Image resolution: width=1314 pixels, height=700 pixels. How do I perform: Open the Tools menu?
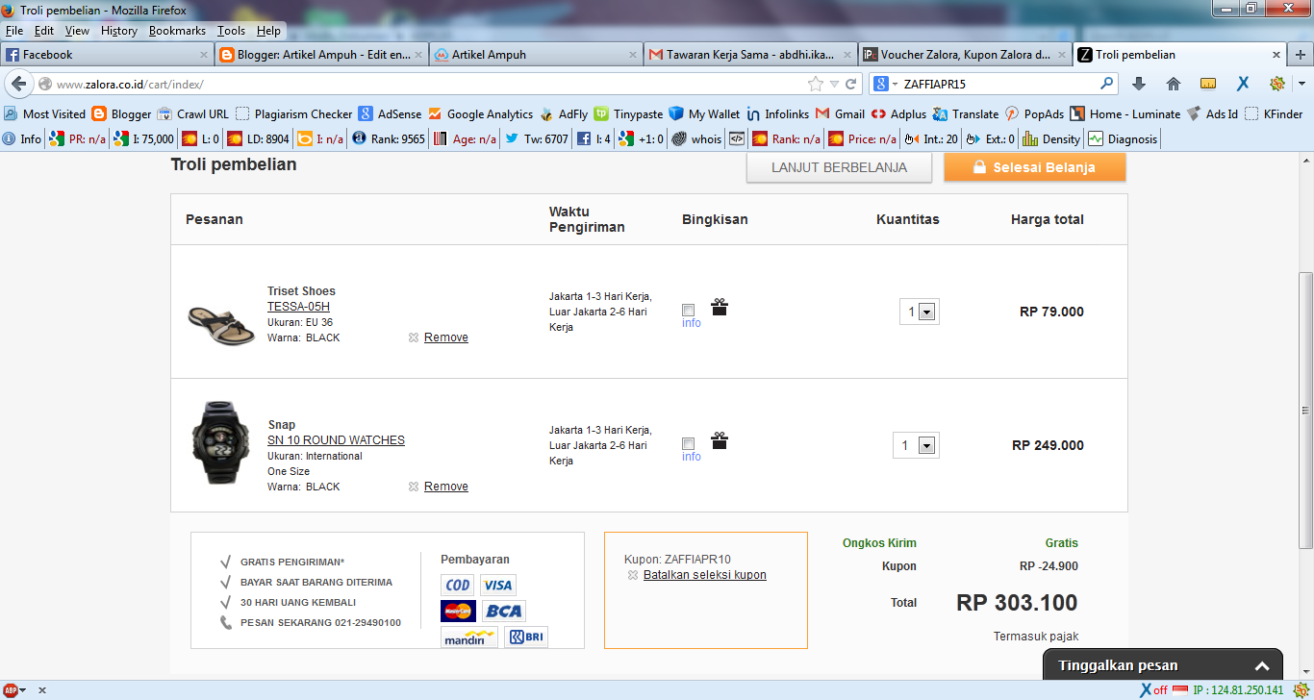[231, 31]
